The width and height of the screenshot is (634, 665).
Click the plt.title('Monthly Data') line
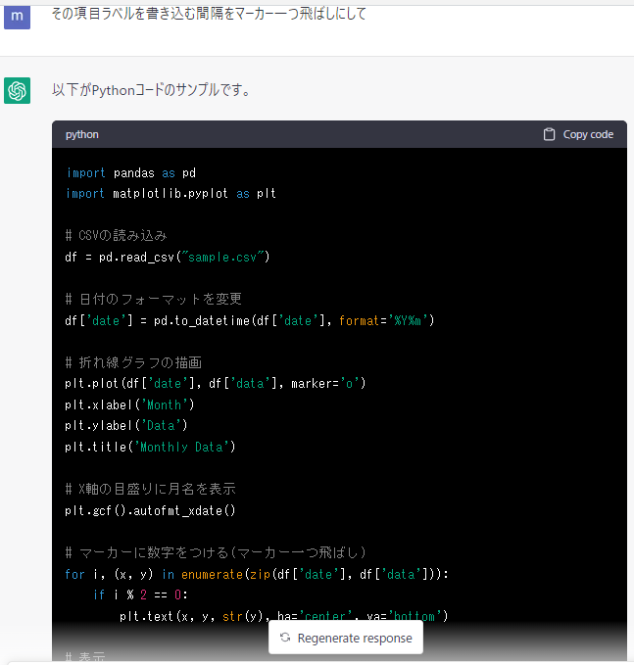(150, 447)
